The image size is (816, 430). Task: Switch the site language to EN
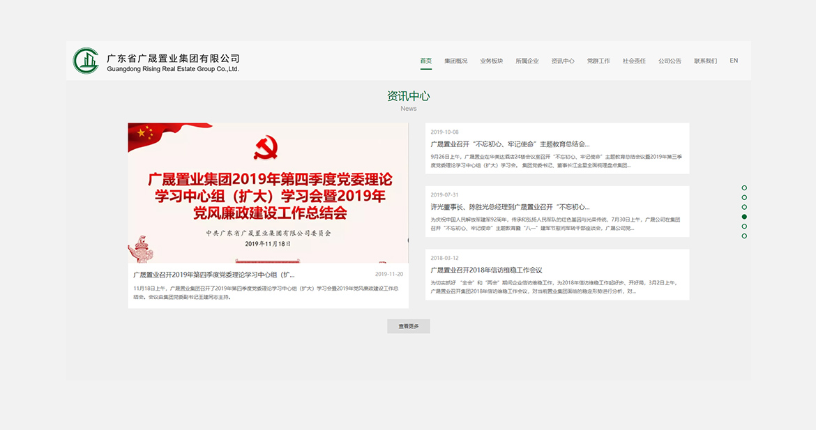[x=734, y=61]
